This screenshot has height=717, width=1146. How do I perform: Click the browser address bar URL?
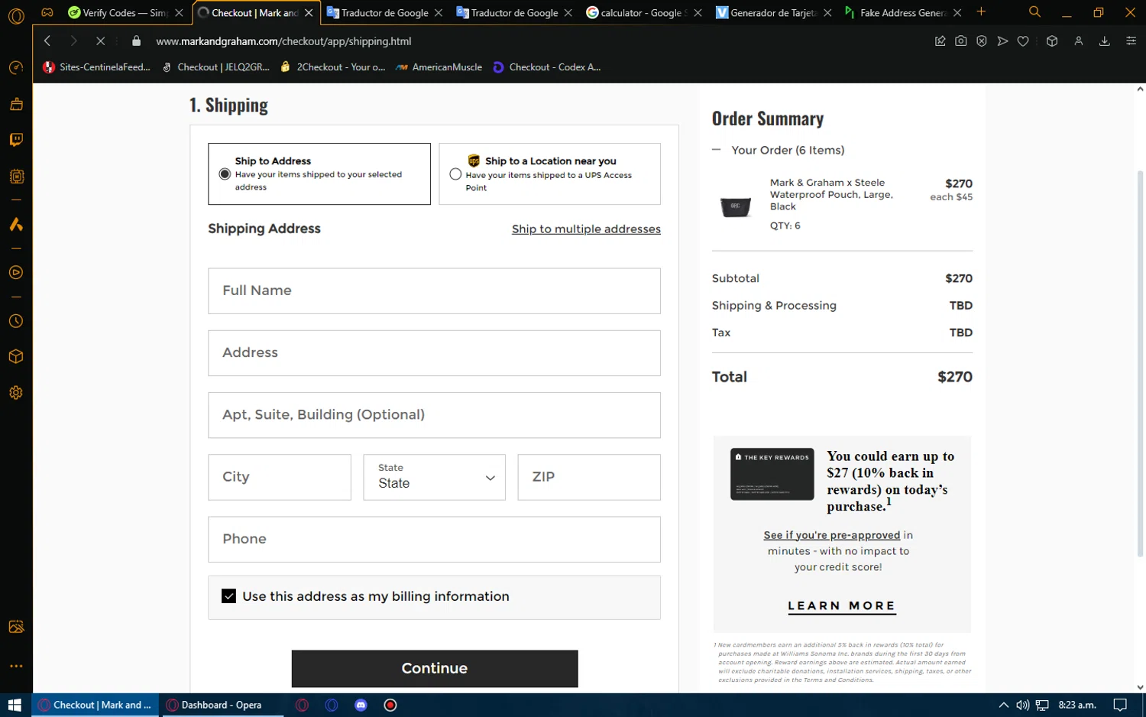click(x=283, y=41)
